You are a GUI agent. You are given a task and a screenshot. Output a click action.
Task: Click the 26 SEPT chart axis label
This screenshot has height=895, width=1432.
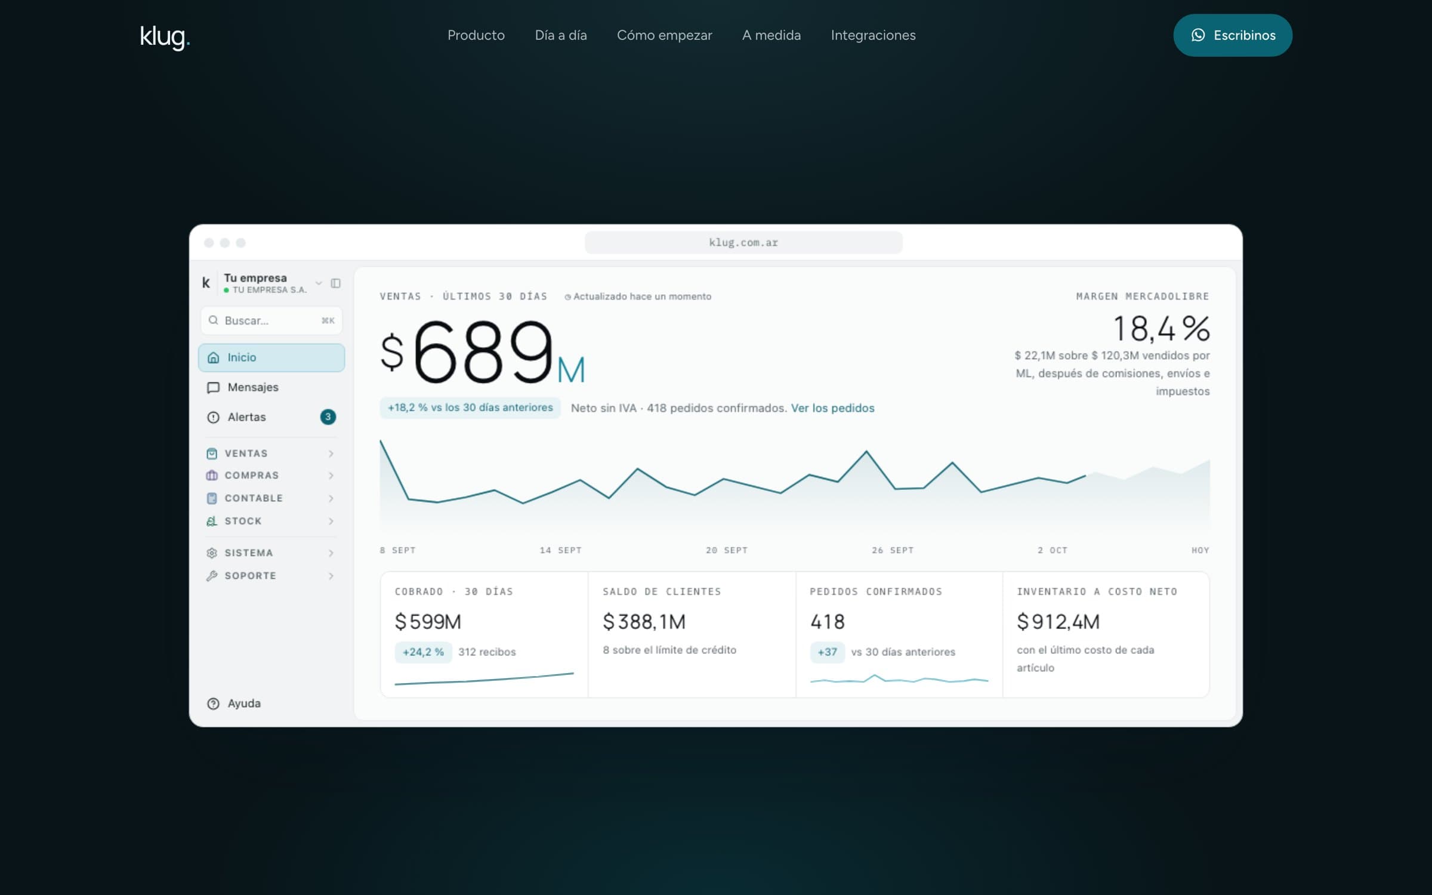point(893,550)
